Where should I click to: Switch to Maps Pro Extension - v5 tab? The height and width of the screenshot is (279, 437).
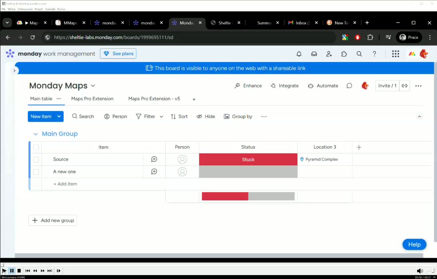154,99
